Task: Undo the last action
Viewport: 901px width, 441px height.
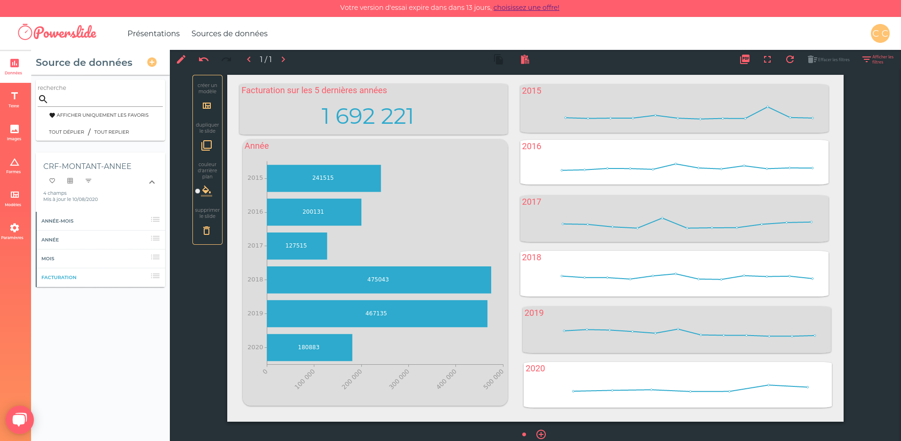Action: click(203, 59)
